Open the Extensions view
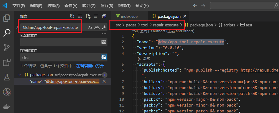This screenshot has width=279, height=113. pos(7,62)
